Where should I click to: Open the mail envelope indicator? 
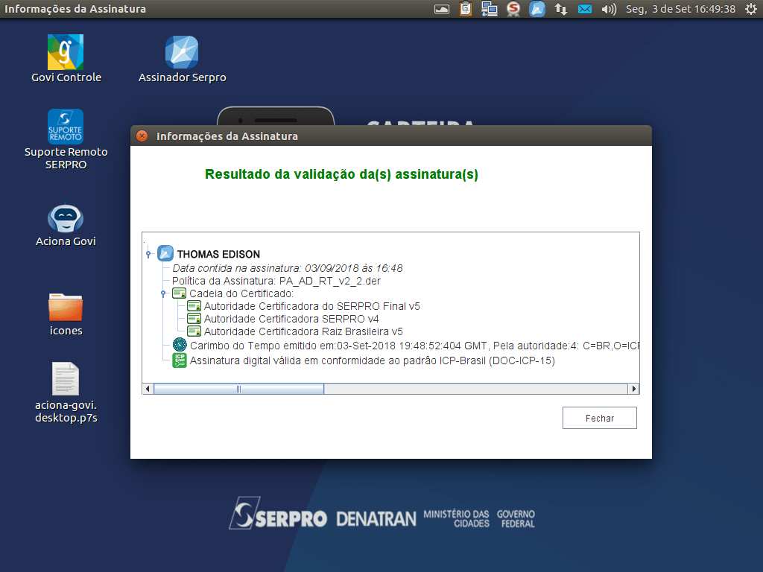(x=585, y=9)
